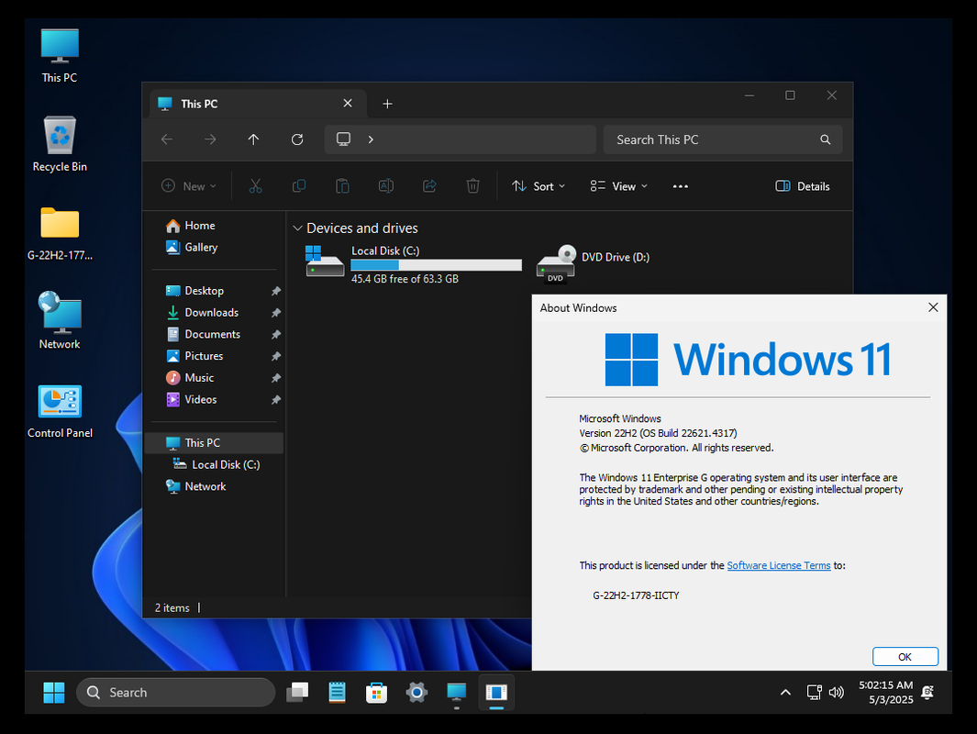Image resolution: width=977 pixels, height=734 pixels.
Task: Unpin Documents from quick access
Action: click(276, 335)
